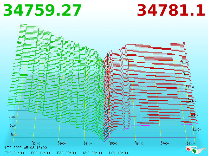
Task: Click the 11:10 time marker
Action: [x=187, y=74]
